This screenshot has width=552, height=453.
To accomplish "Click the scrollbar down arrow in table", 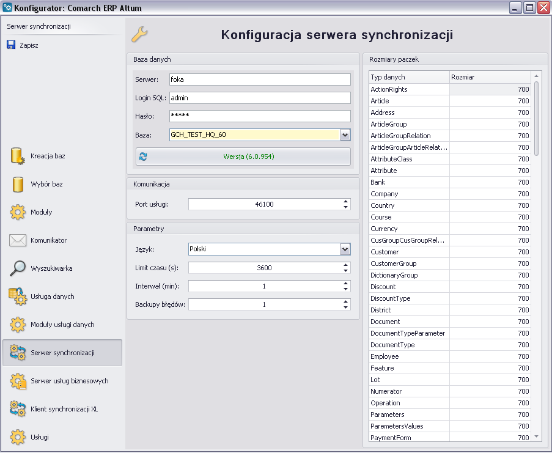I will tap(536, 436).
